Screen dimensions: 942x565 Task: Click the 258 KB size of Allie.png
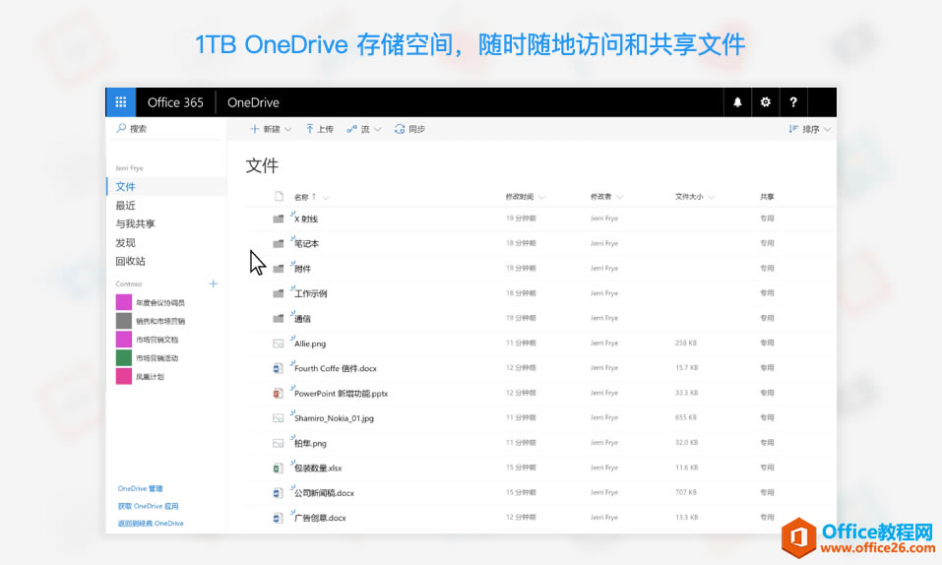point(685,343)
